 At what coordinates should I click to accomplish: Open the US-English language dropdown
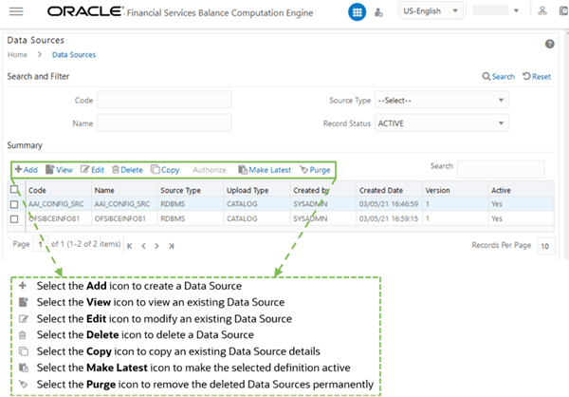(431, 10)
